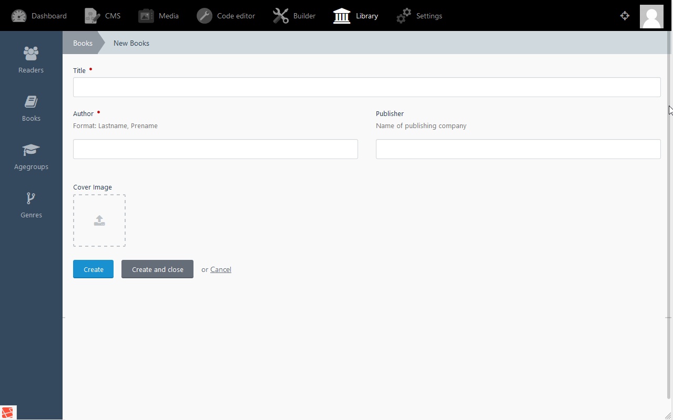Open the user avatar account menu
The width and height of the screenshot is (673, 420).
point(651,16)
